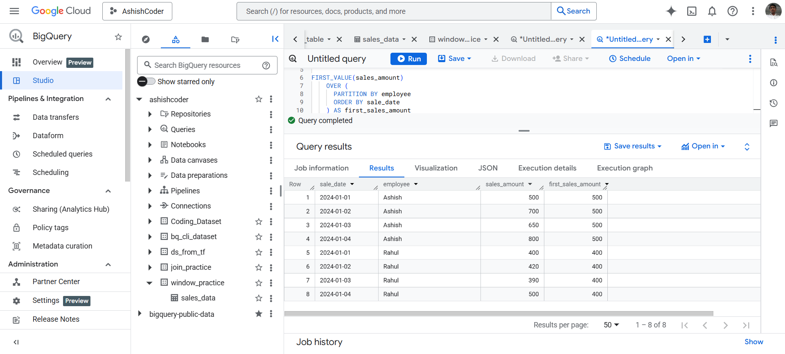Image resolution: width=785 pixels, height=354 pixels.
Task: Open top bar more options menu
Action: [753, 11]
